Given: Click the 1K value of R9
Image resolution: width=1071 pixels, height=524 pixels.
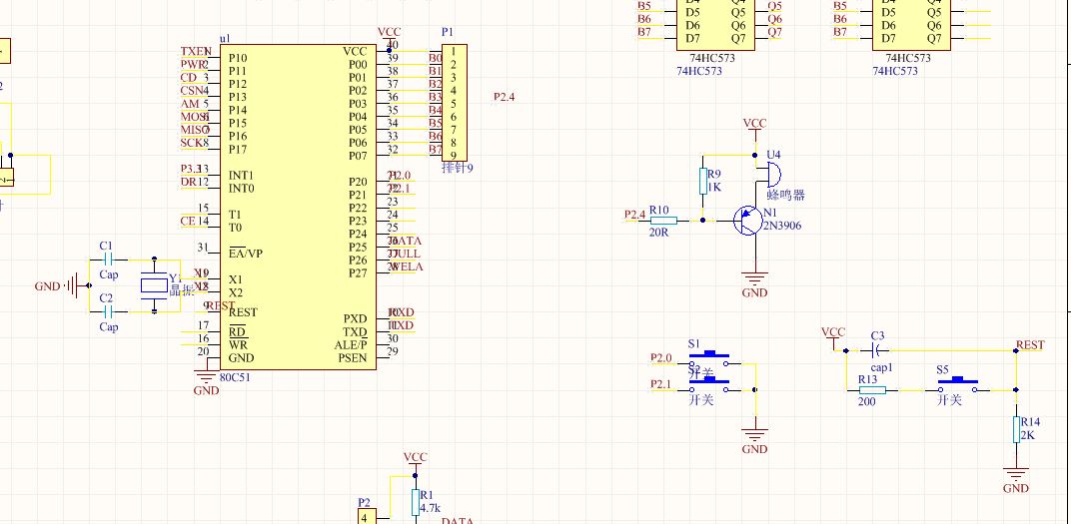Looking at the screenshot, I should pyautogui.click(x=713, y=187).
